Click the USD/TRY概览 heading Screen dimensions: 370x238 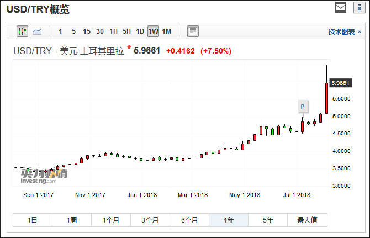click(x=38, y=10)
